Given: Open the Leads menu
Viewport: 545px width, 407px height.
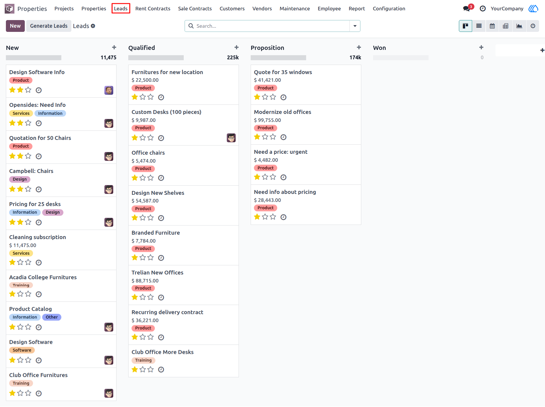Looking at the screenshot, I should pyautogui.click(x=121, y=9).
